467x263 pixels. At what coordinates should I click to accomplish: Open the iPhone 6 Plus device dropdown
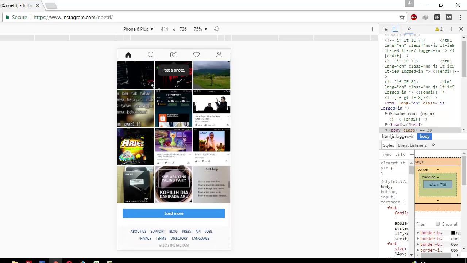click(x=138, y=29)
